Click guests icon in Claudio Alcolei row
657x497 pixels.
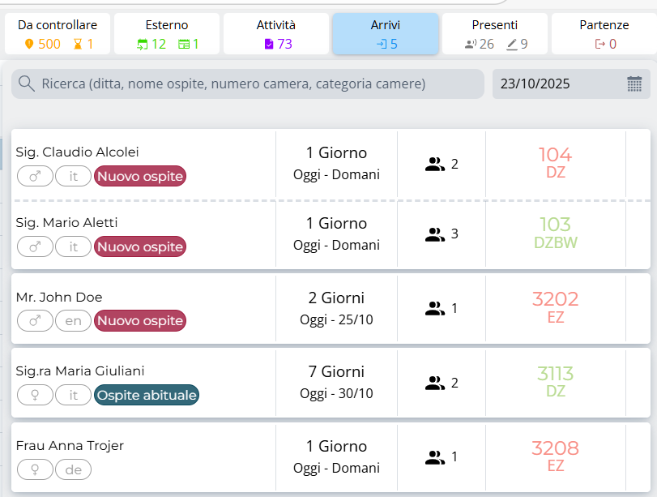[435, 165]
